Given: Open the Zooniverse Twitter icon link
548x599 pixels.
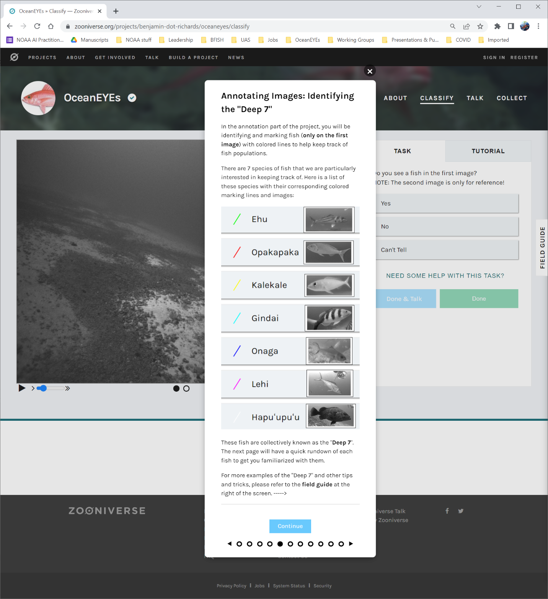Looking at the screenshot, I should pyautogui.click(x=461, y=511).
